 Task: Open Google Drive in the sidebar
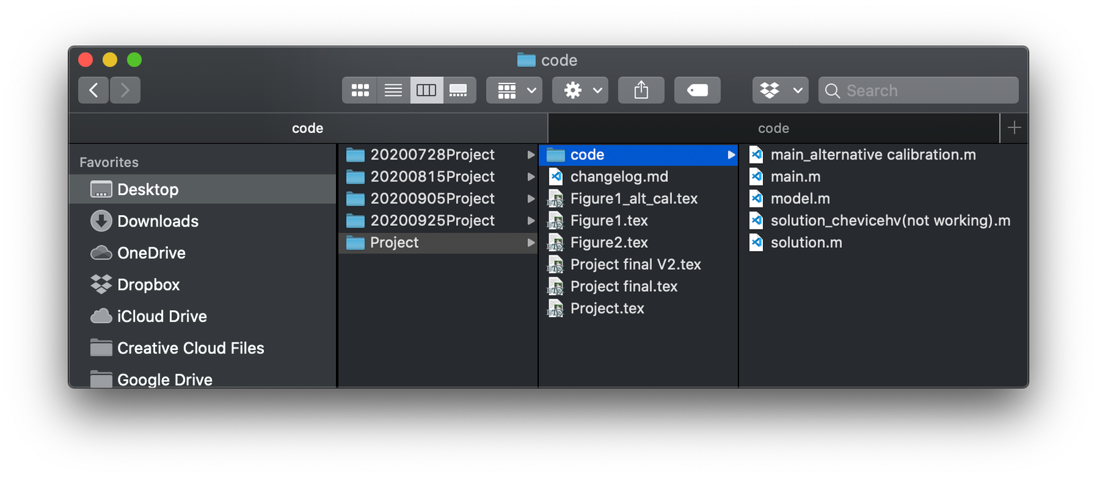point(202,379)
